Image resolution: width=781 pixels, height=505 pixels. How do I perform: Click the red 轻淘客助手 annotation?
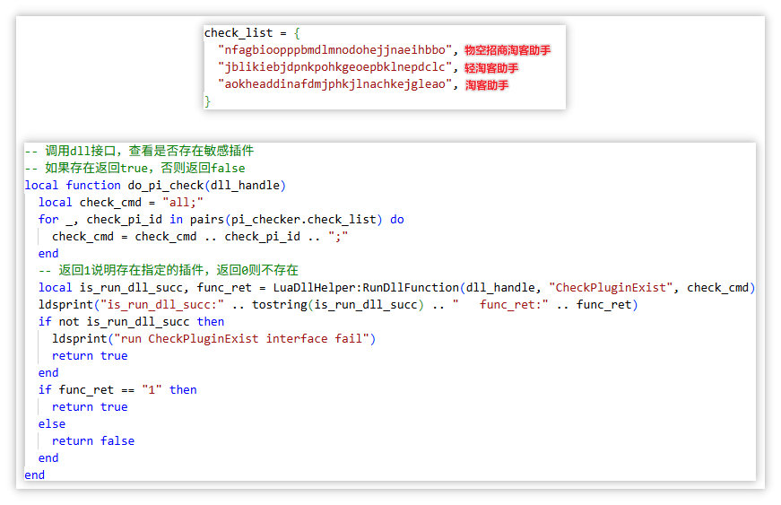pos(491,67)
